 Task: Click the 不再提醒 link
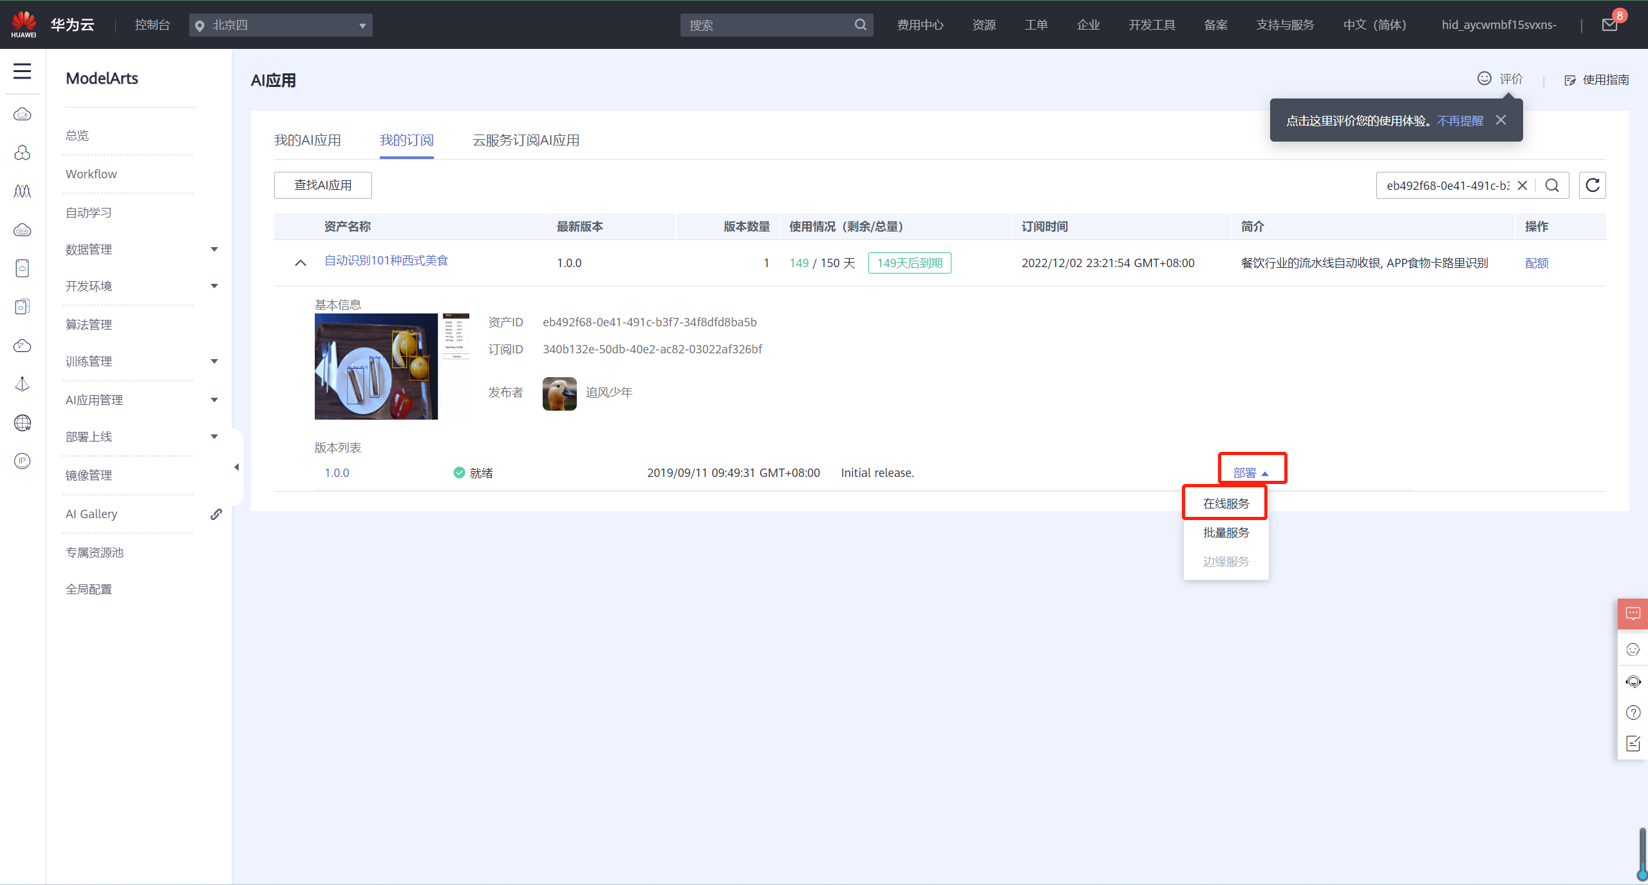click(1459, 120)
